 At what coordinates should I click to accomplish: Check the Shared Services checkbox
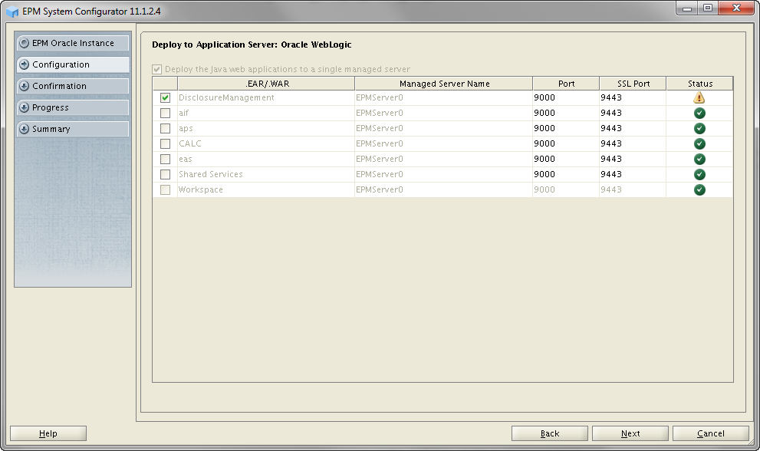tap(166, 175)
